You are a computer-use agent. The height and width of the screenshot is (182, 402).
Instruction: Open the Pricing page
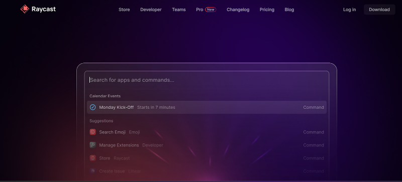pos(267,10)
